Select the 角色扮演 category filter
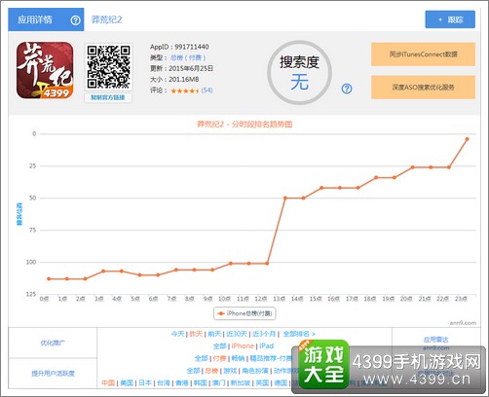This screenshot has height=397, width=489. point(255,371)
